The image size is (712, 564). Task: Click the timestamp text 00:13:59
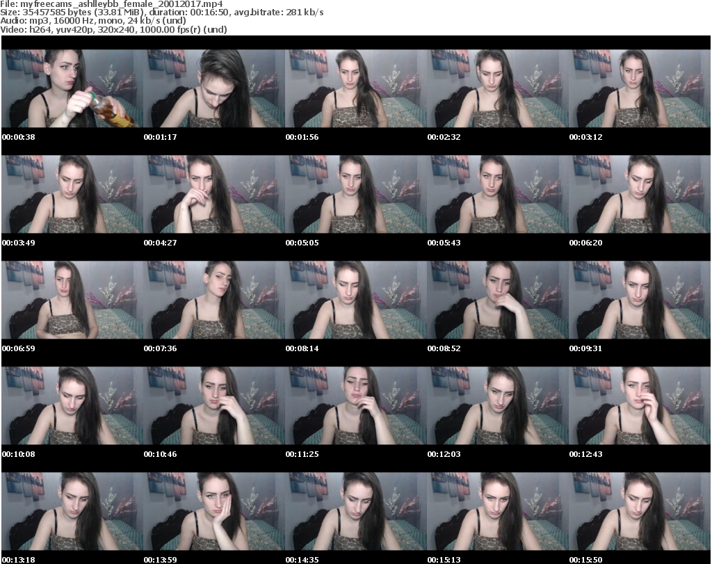[161, 560]
